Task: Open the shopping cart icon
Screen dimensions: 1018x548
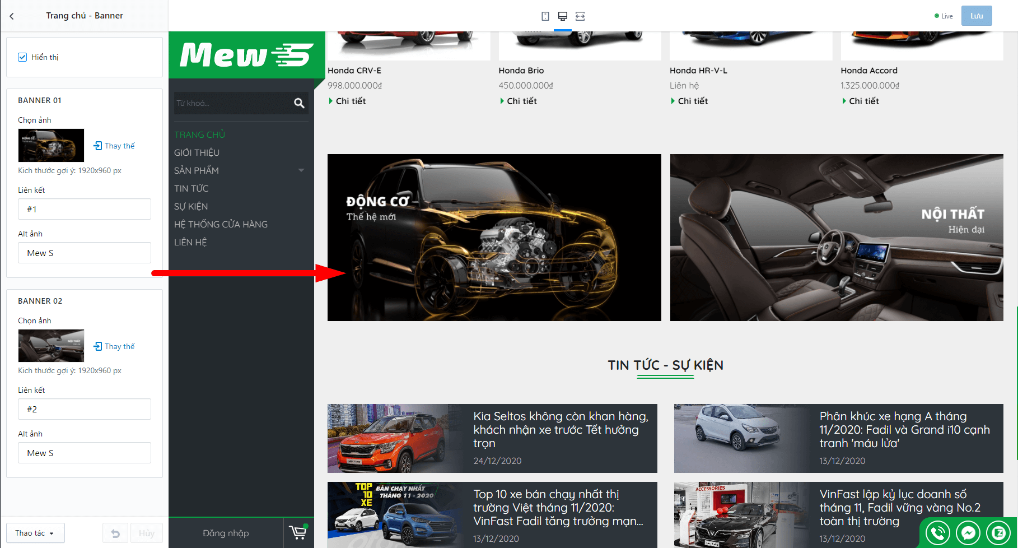Action: click(x=298, y=532)
